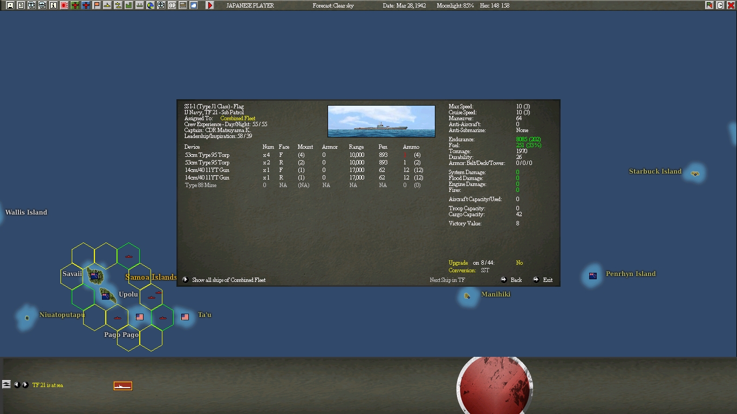This screenshot has width=737, height=414.
Task: Click the Starbuck Island base marker
Action: [695, 174]
